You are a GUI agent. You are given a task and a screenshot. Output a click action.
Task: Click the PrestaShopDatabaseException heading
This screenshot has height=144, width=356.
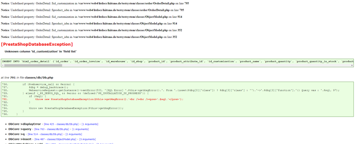(37, 44)
